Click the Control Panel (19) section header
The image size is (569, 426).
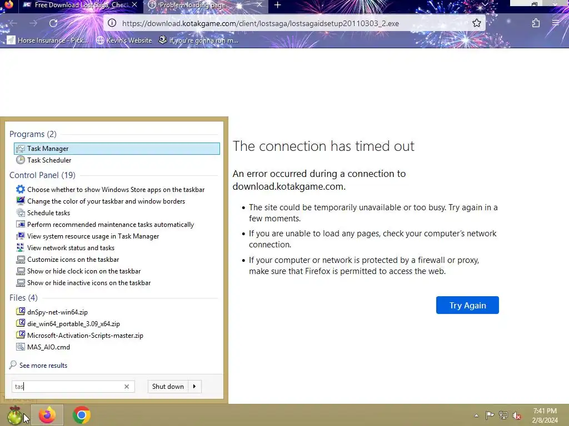[42, 175]
